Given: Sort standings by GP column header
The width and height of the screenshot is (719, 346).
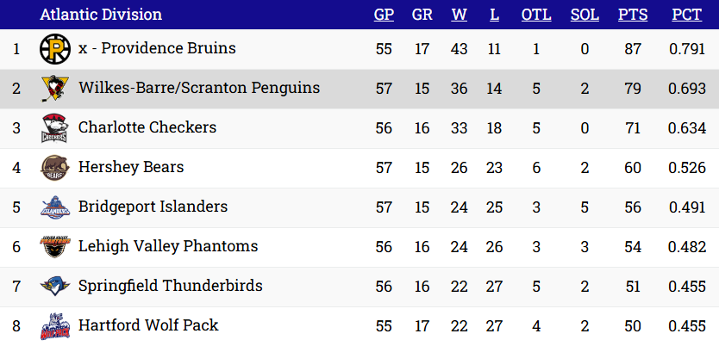Looking at the screenshot, I should [384, 15].
